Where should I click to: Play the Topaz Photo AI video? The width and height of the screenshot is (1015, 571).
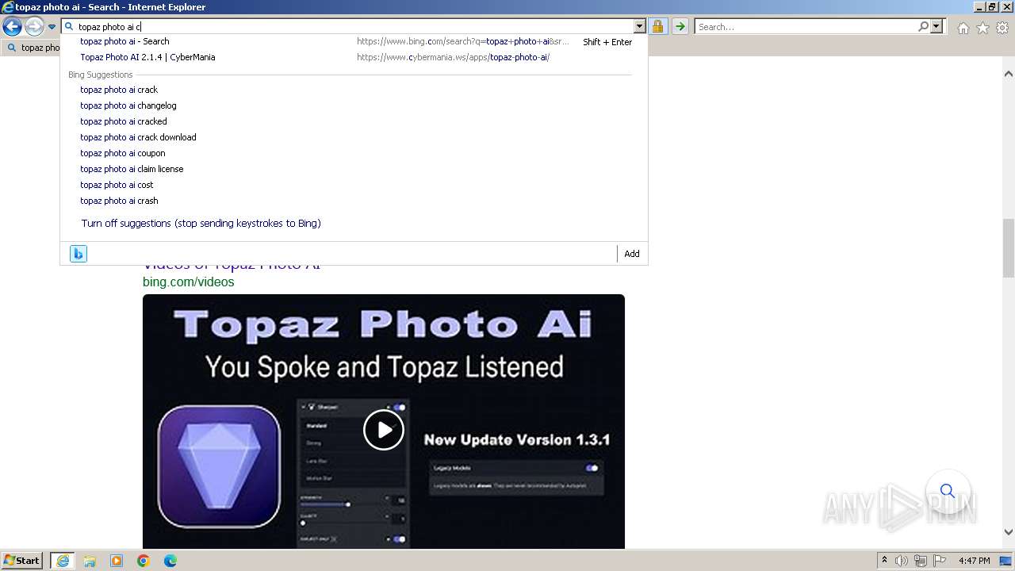point(384,430)
